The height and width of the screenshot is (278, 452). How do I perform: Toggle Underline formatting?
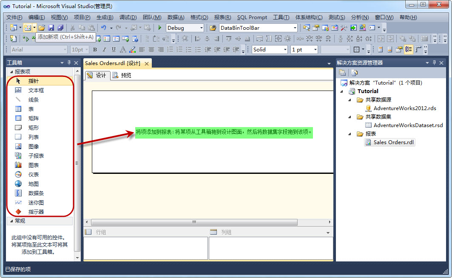[x=114, y=50]
